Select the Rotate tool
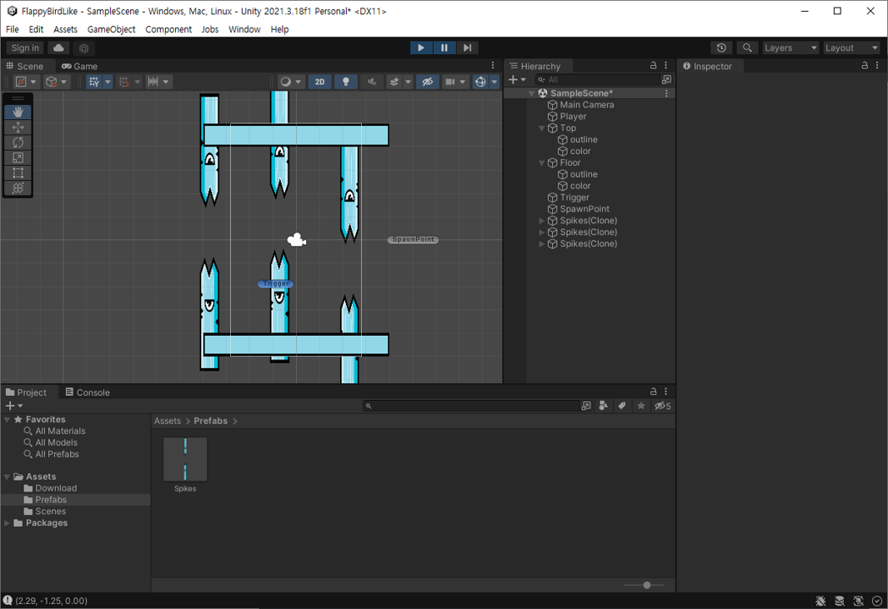Viewport: 888px width, 609px height. tap(18, 142)
